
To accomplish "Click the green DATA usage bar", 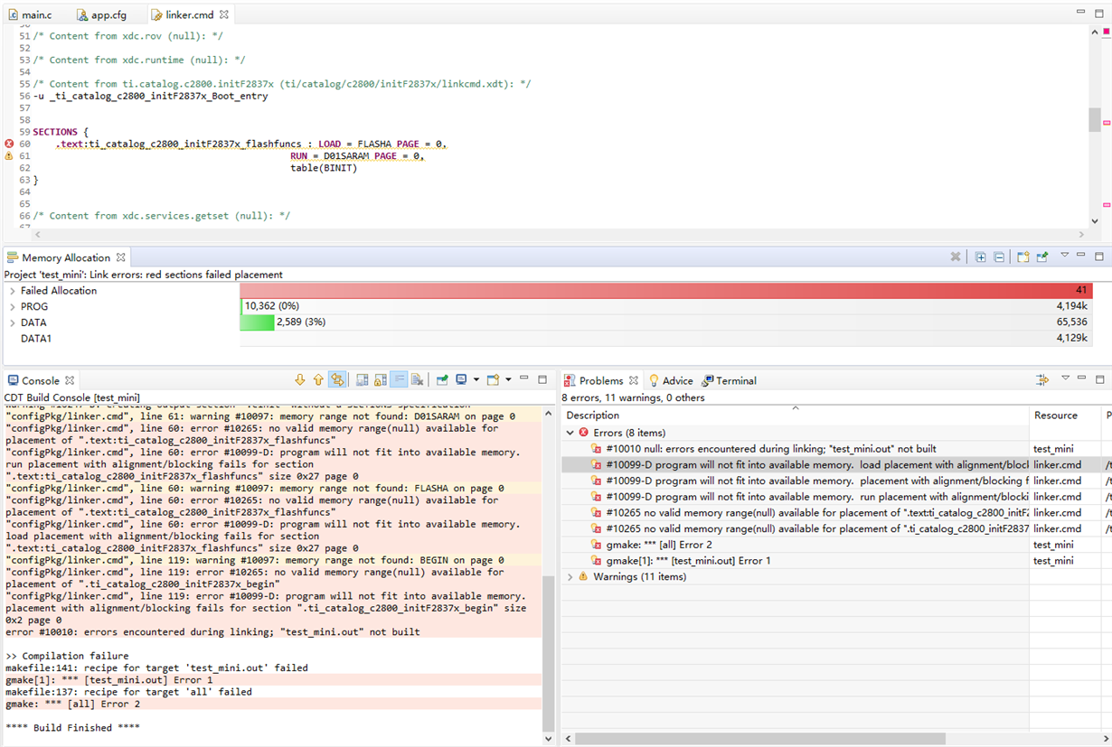I will tap(258, 322).
